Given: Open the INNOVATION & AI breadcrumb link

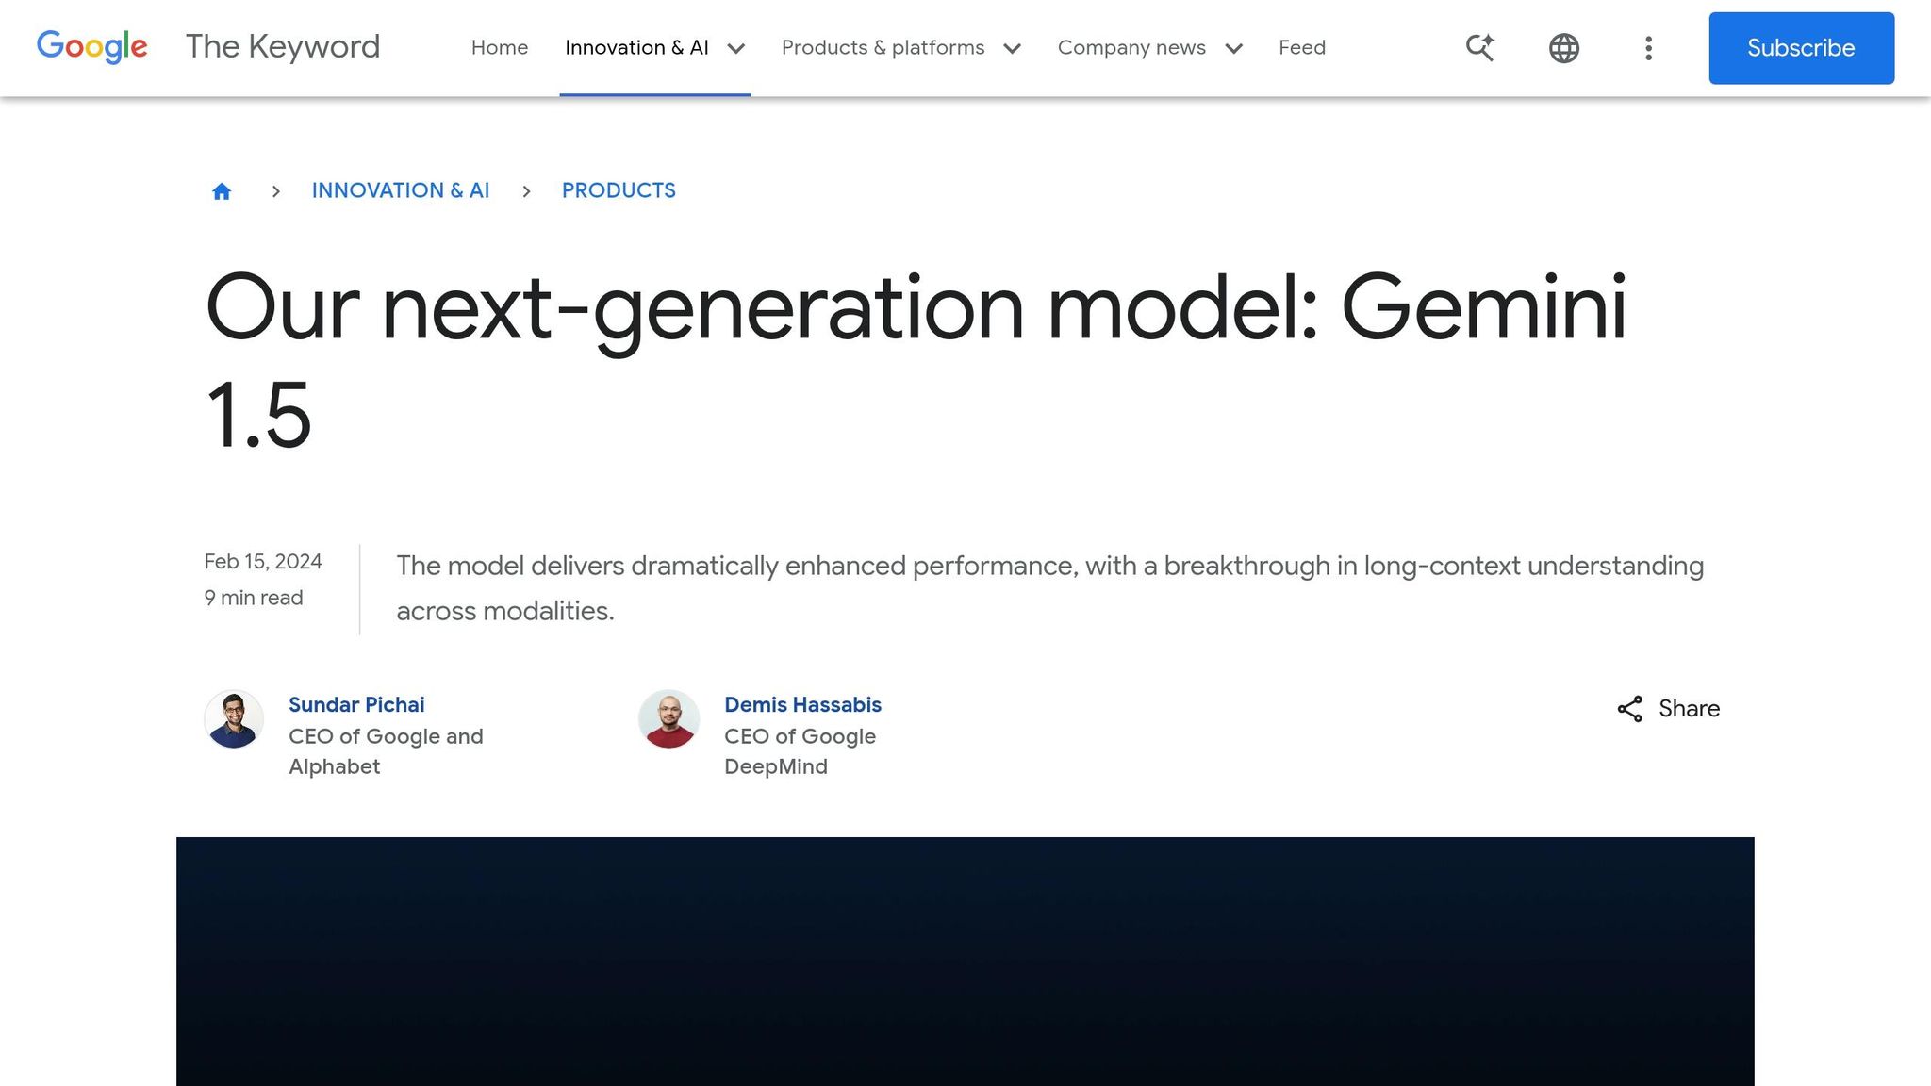Looking at the screenshot, I should 401,190.
